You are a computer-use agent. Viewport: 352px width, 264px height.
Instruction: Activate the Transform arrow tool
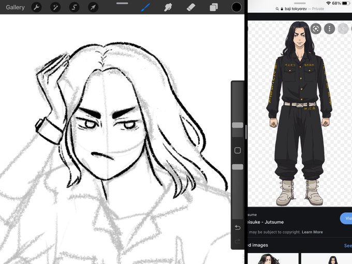coord(93,7)
